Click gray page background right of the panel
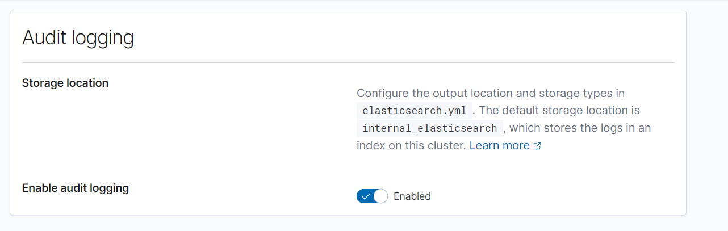This screenshot has height=231, width=728. tap(707, 114)
